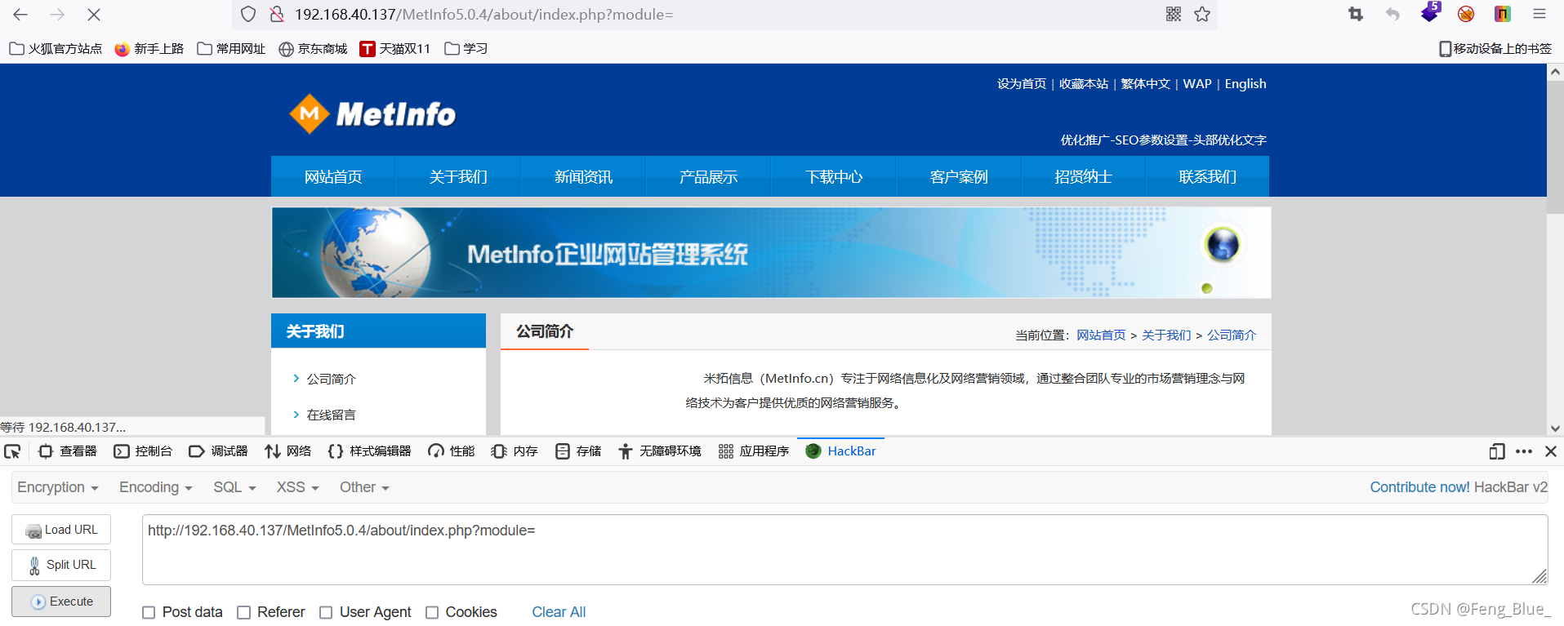Click the 繁体中文 link

tap(1146, 84)
